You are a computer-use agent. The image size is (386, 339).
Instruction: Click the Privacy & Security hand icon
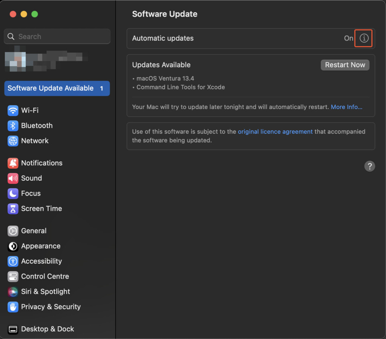click(13, 307)
